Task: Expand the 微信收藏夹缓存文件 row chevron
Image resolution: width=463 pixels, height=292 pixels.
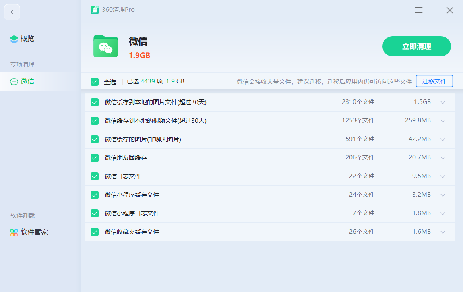Action: 442,232
